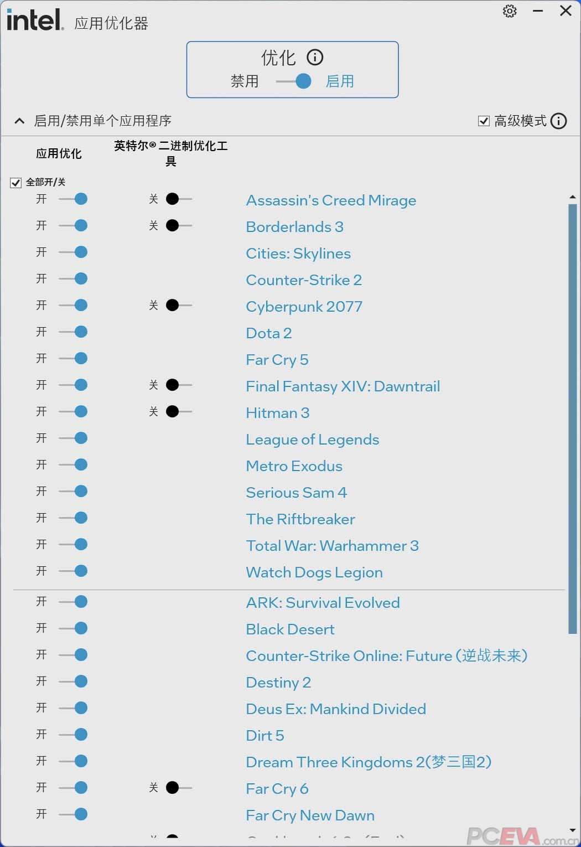Click the info icon next to 高级模式

click(x=559, y=121)
